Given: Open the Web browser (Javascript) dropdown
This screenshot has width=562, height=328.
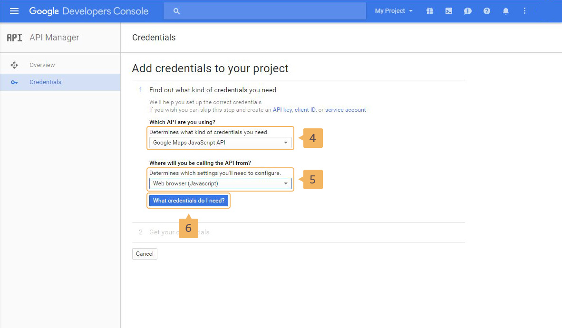Looking at the screenshot, I should [x=221, y=183].
